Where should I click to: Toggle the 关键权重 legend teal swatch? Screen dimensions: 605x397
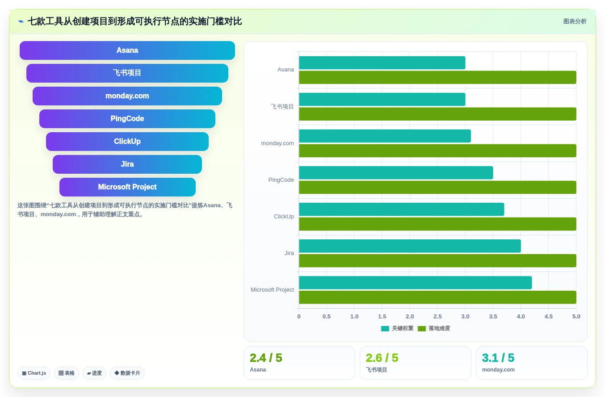pyautogui.click(x=385, y=329)
